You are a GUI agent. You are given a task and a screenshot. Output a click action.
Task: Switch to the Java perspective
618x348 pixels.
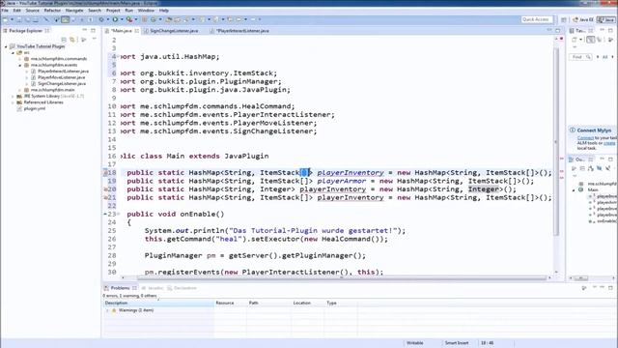point(606,19)
